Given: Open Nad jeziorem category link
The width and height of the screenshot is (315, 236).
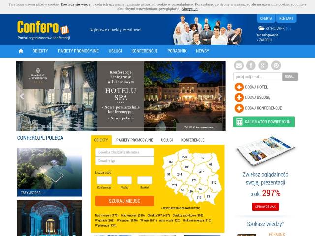Looking at the screenshot, I should tap(133, 215).
